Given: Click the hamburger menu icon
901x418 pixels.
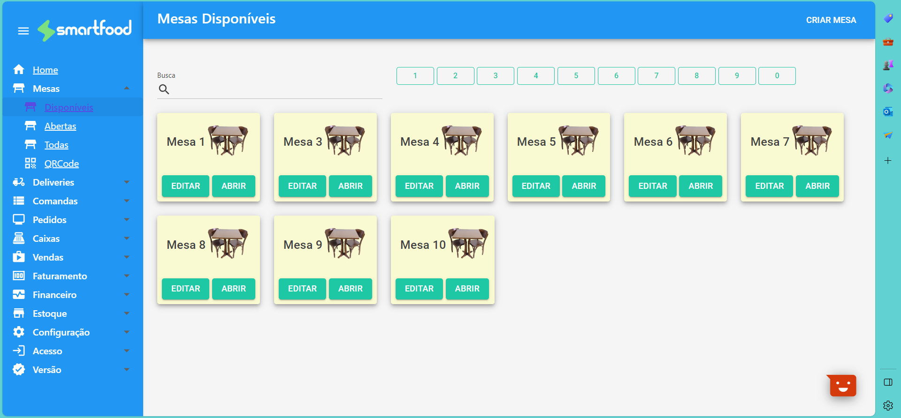Looking at the screenshot, I should click(x=23, y=31).
